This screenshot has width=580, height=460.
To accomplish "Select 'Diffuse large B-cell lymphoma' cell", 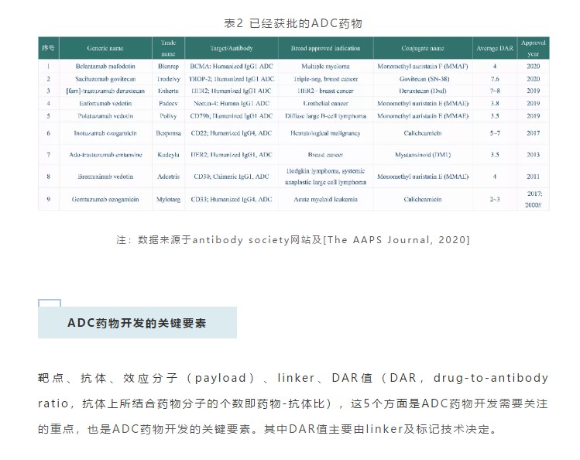I will point(325,115).
